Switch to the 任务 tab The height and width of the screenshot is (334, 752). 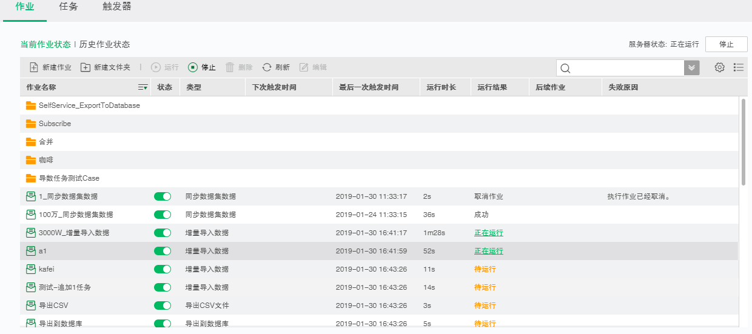pos(68,7)
